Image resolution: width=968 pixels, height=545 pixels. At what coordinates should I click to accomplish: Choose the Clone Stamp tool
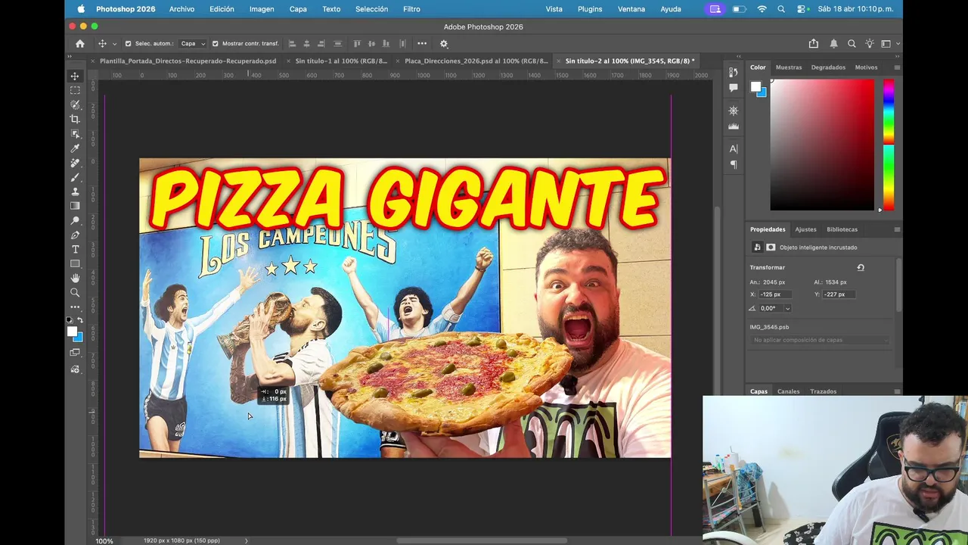[75, 192]
